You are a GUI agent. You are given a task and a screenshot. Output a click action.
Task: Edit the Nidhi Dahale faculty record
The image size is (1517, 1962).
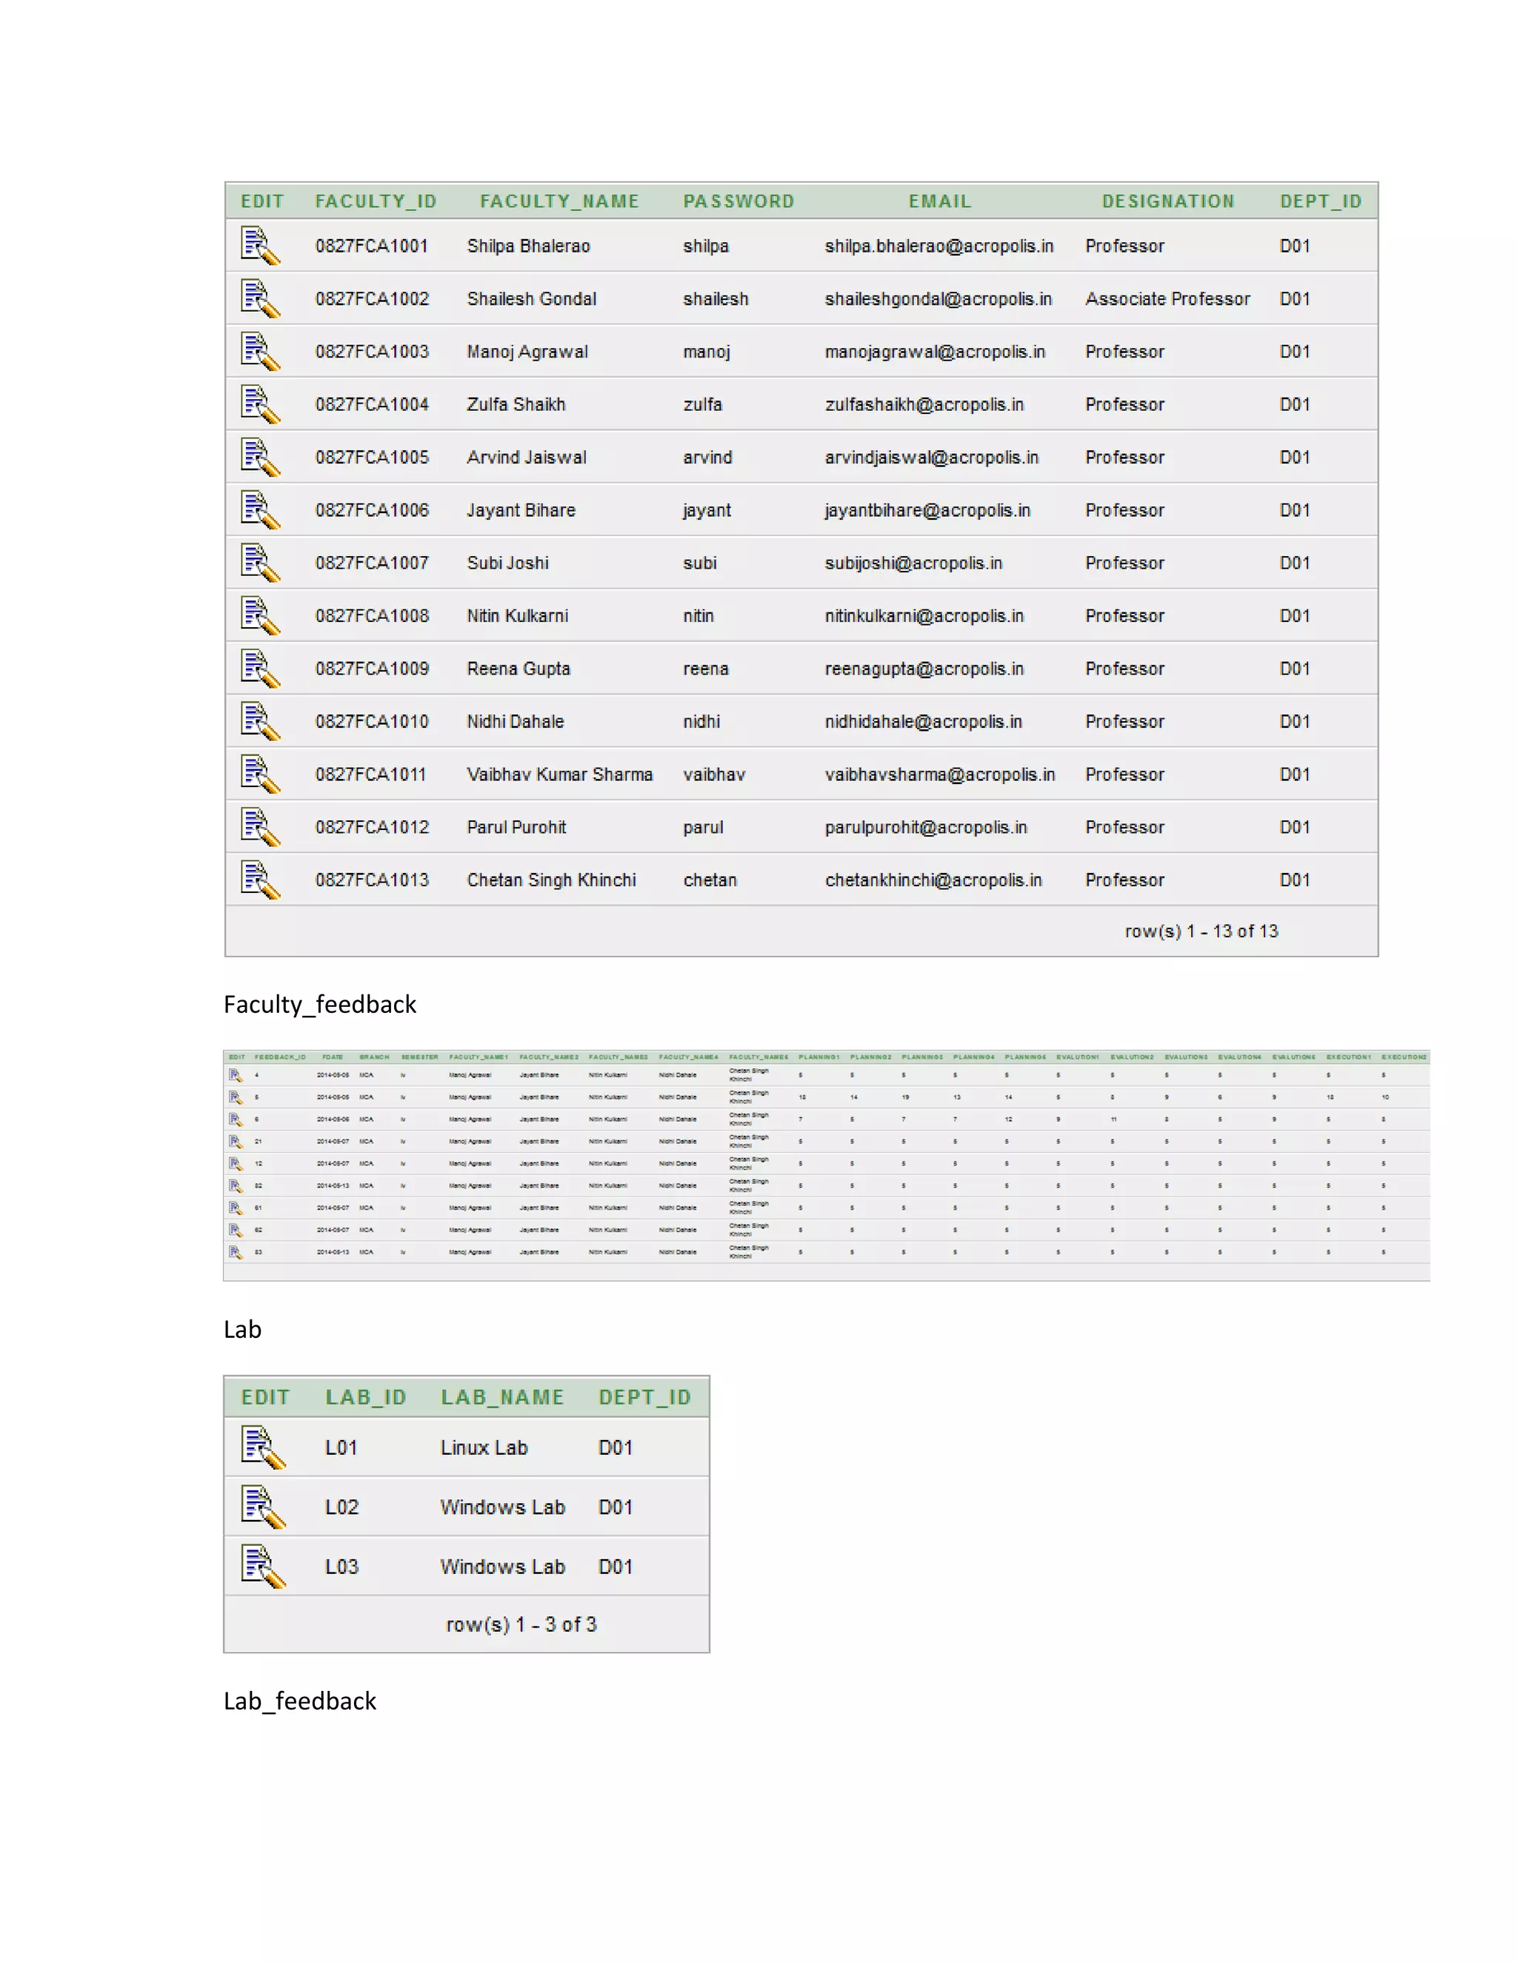[261, 721]
